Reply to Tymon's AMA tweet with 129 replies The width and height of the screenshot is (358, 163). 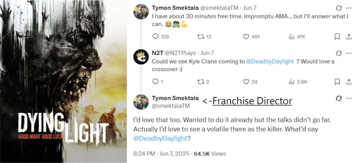point(160,37)
